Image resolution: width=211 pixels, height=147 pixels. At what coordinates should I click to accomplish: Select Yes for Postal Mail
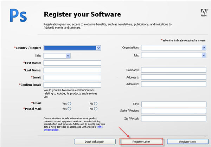coord(69,109)
